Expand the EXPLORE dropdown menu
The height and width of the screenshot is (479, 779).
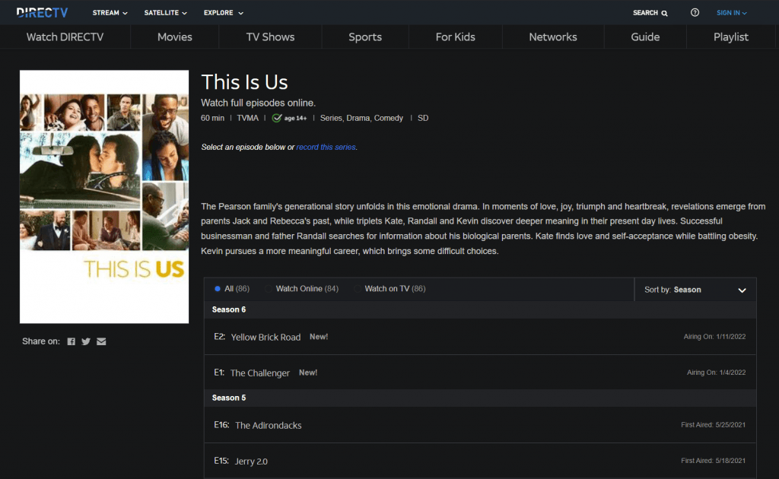point(224,12)
